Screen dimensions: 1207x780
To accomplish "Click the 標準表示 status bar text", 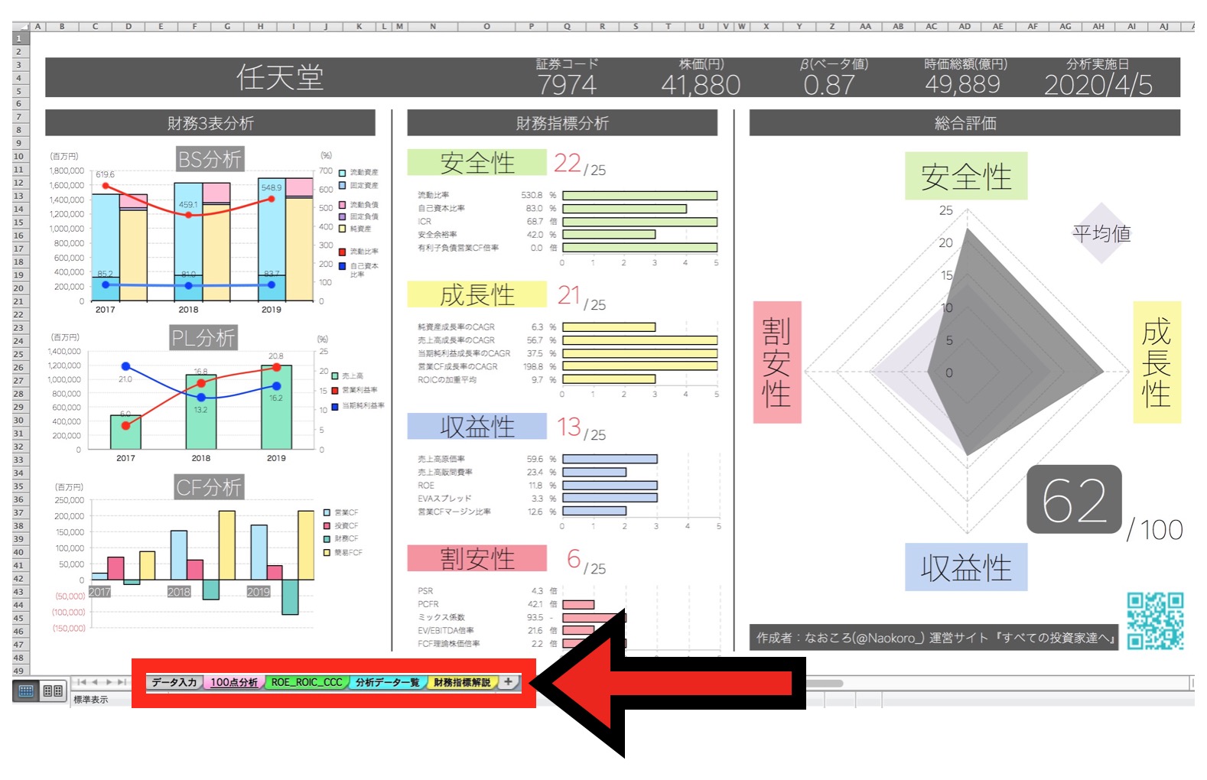I will pos(90,700).
